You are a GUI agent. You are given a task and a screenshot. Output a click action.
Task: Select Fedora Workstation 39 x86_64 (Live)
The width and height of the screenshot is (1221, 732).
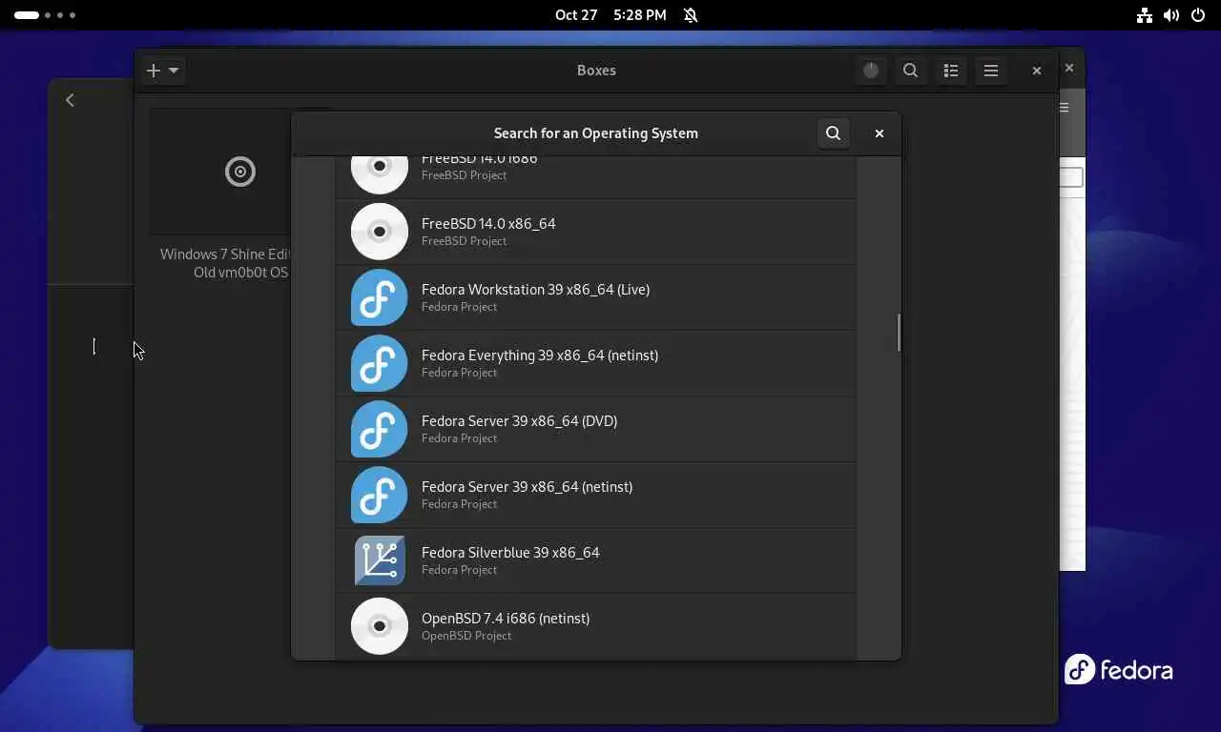596,297
